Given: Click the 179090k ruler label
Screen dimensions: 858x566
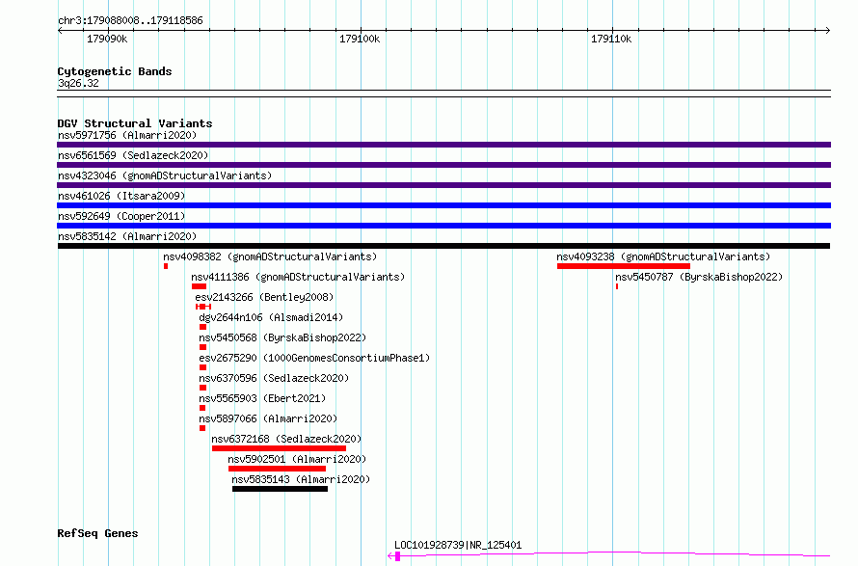Looking at the screenshot, I should tap(107, 39).
